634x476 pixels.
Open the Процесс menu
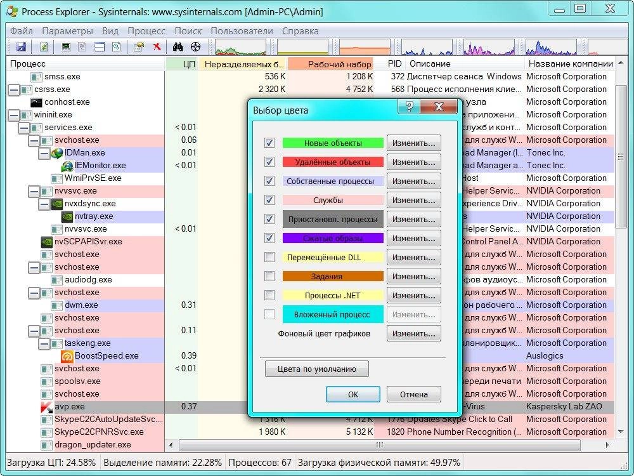point(146,31)
